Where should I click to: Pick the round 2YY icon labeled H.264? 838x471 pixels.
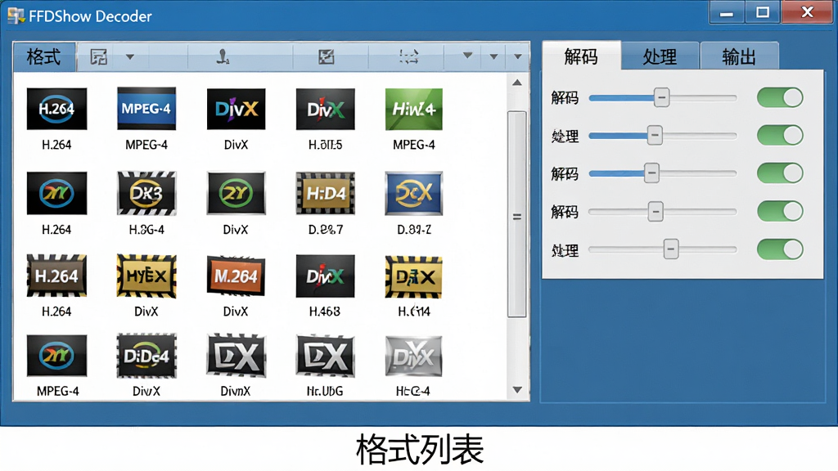[56, 193]
